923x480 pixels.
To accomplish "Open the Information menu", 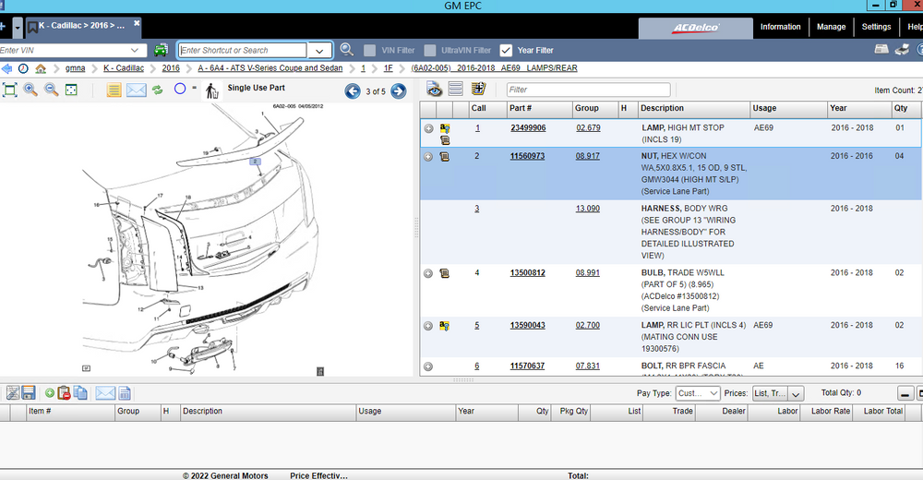I will [780, 27].
